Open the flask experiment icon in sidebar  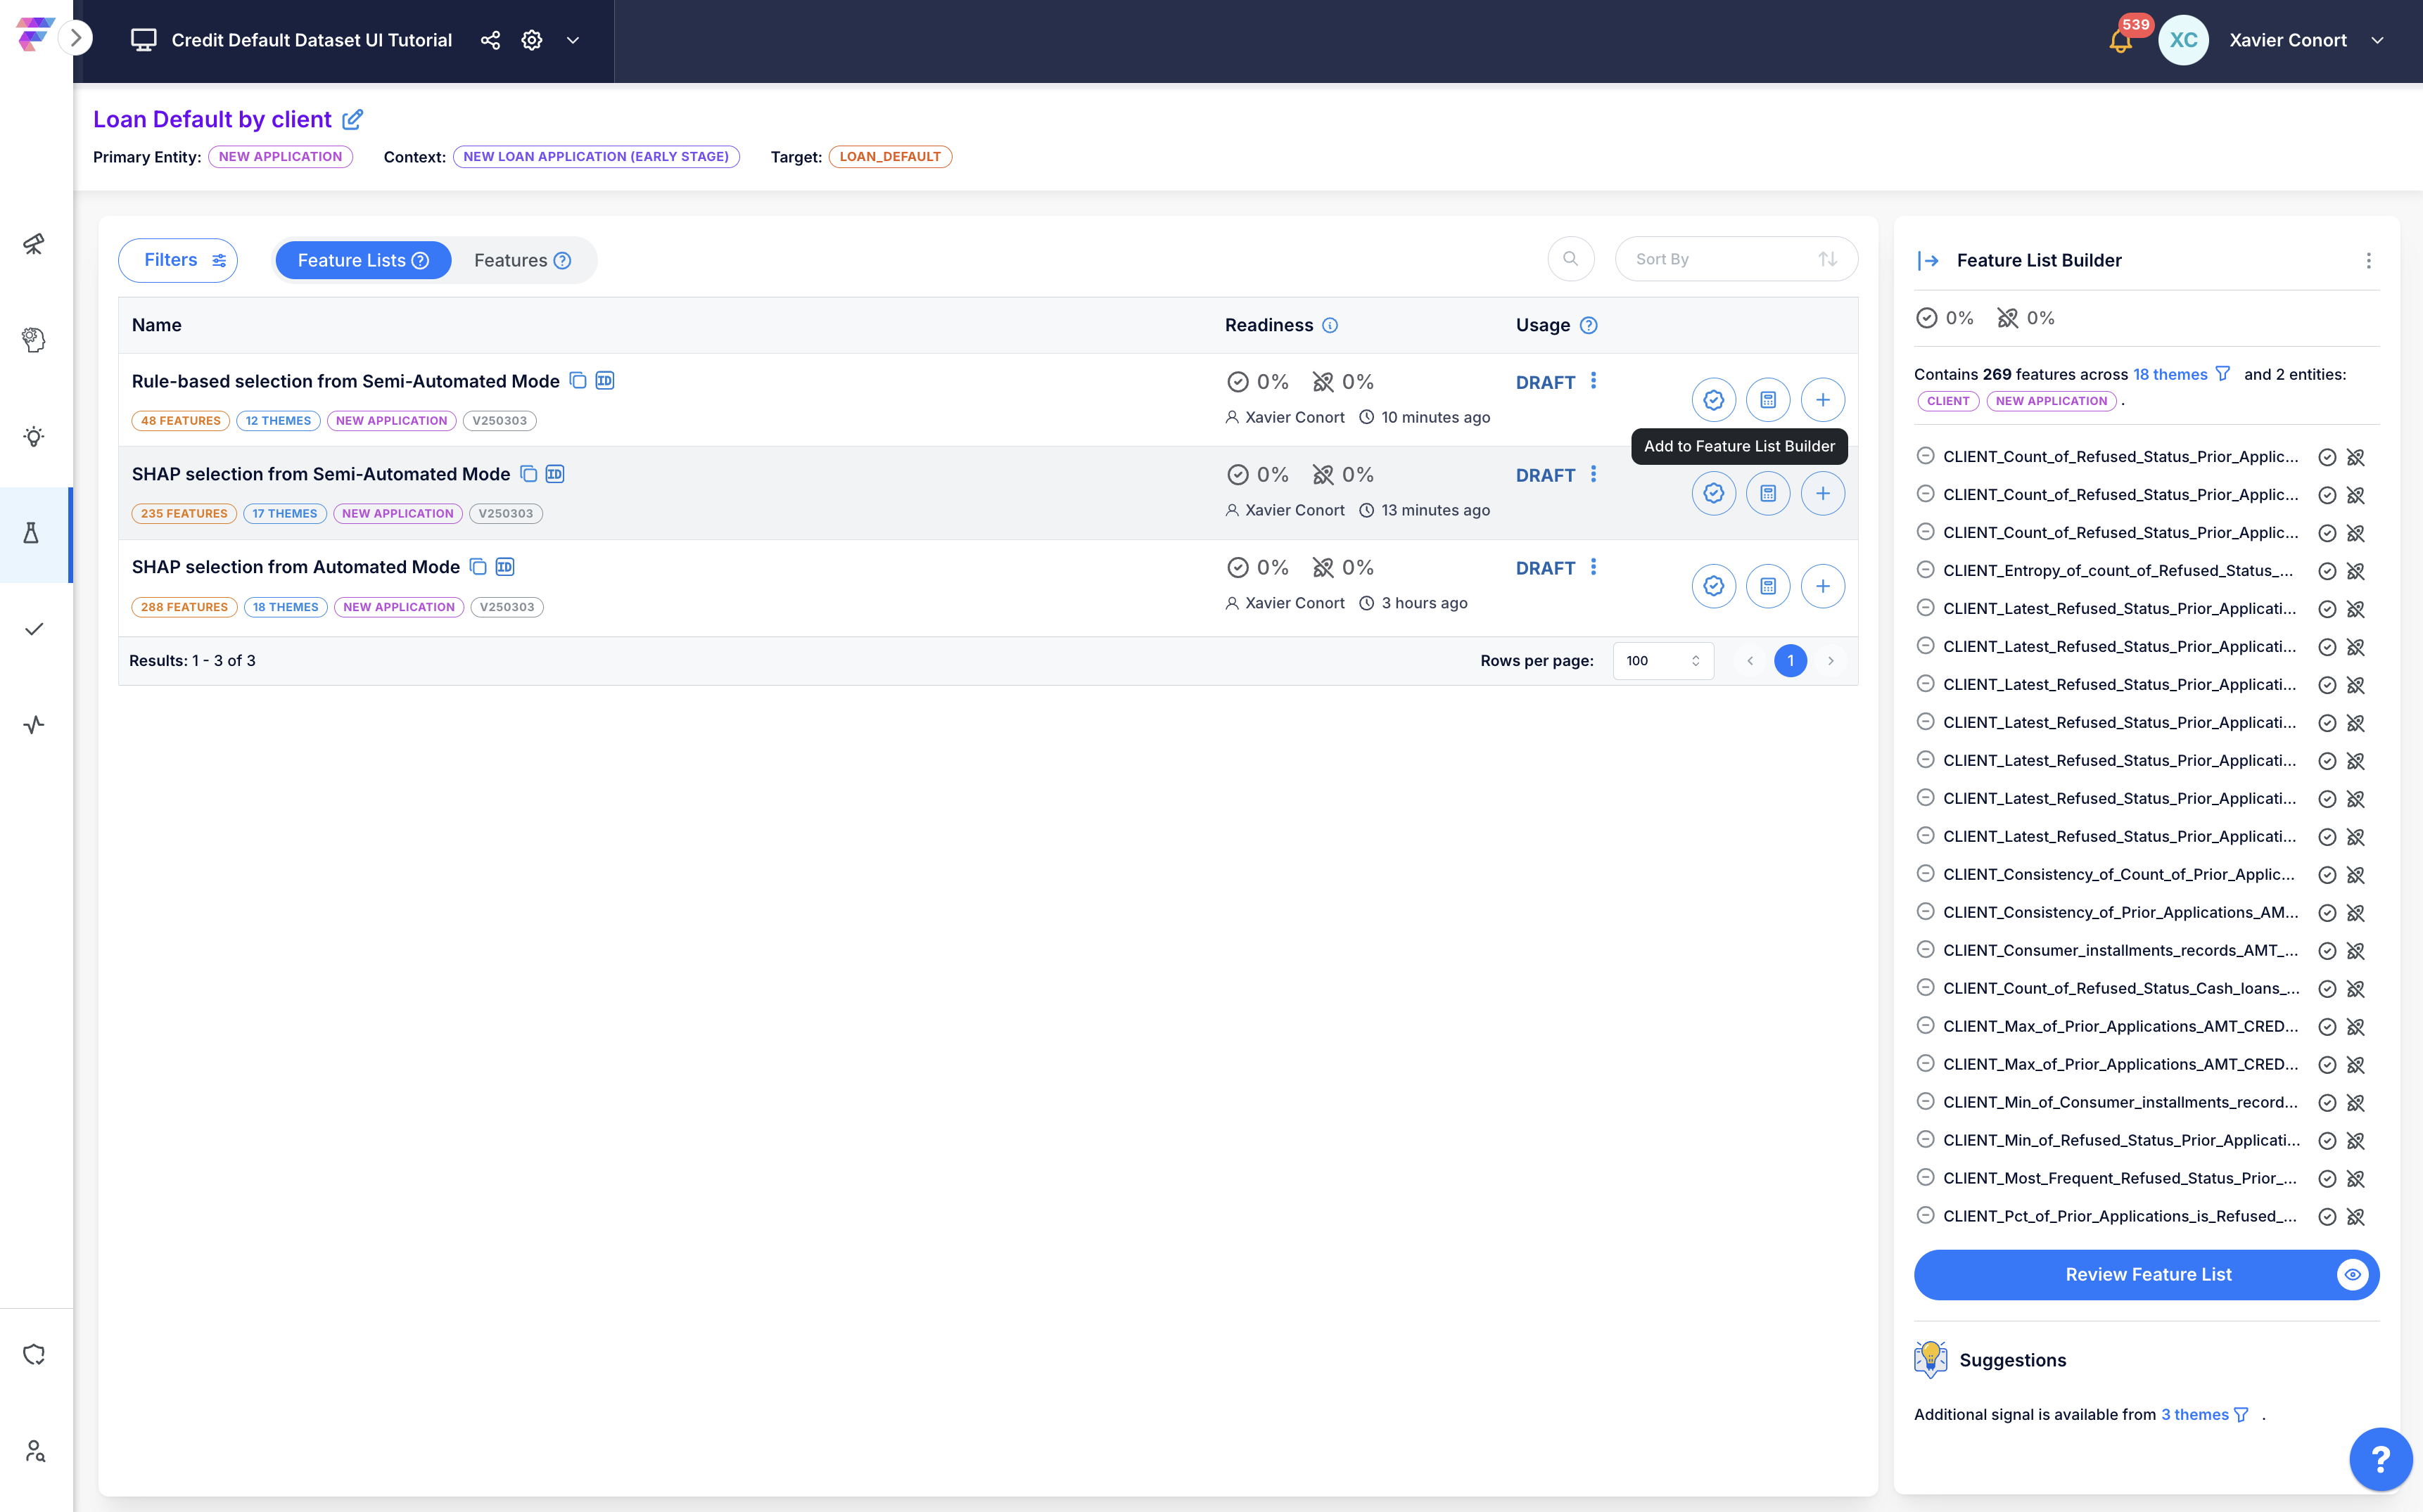click(32, 533)
